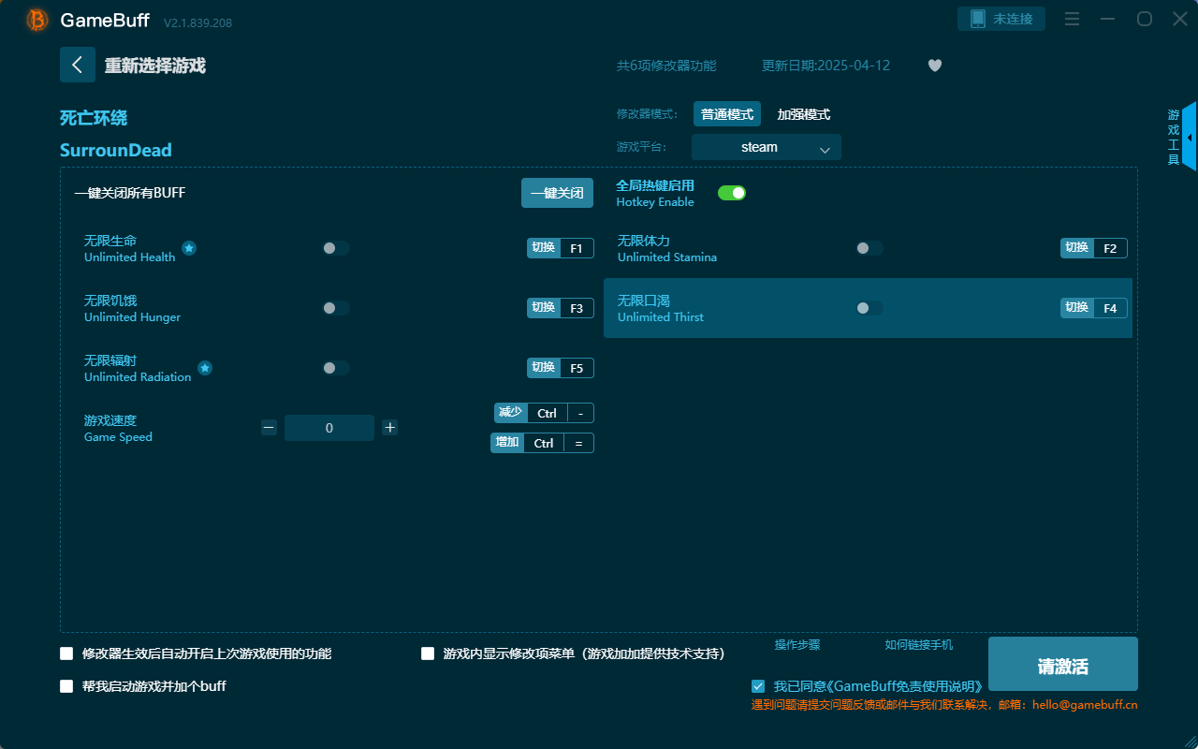
Task: Click the star badge beside Unlimited Health
Action: tap(189, 248)
